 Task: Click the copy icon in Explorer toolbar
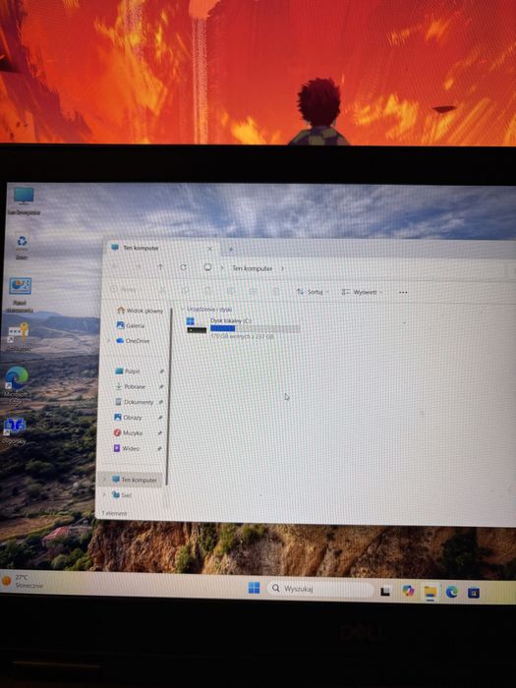tap(185, 291)
